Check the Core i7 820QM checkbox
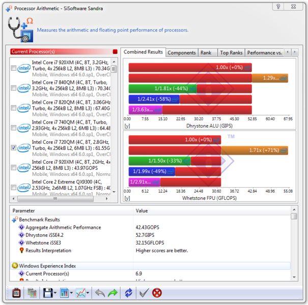The width and height of the screenshot is (308, 305). (13, 108)
